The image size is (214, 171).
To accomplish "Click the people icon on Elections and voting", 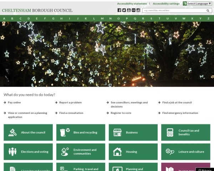I will pyautogui.click(x=12, y=152).
